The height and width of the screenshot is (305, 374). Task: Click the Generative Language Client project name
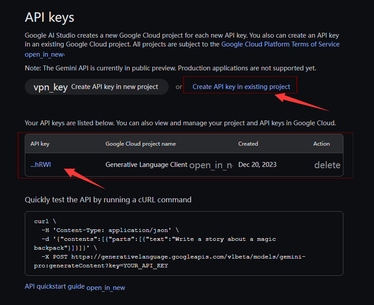146,165
